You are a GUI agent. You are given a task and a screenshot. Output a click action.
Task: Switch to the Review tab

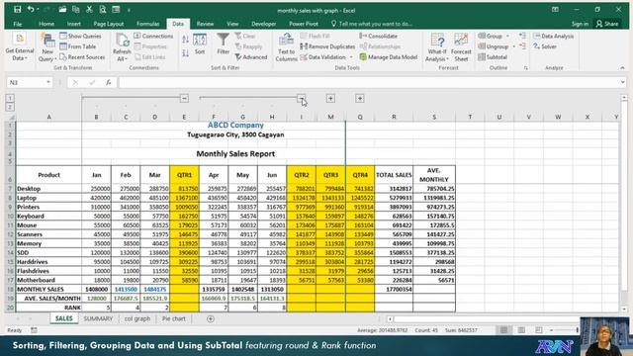click(205, 24)
